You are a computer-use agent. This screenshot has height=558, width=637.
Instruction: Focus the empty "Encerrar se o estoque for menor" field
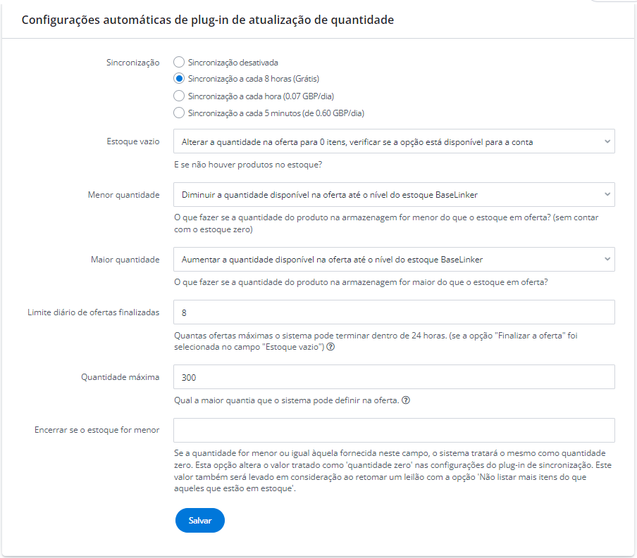[x=394, y=431]
